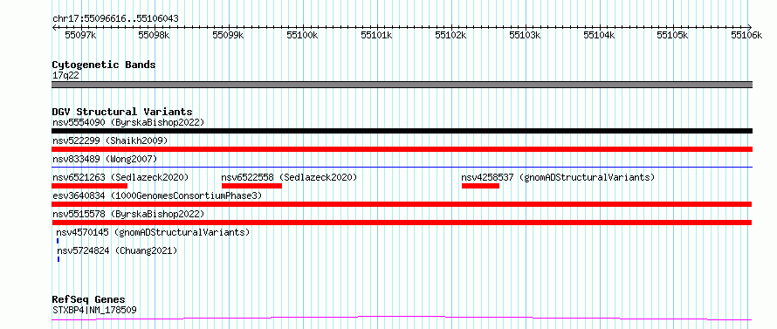Click the nsv833489 (Wong2007) label
Image resolution: width=777 pixels, height=329 pixels.
[105, 159]
